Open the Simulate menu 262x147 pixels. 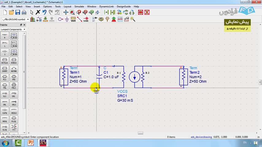[79, 6]
